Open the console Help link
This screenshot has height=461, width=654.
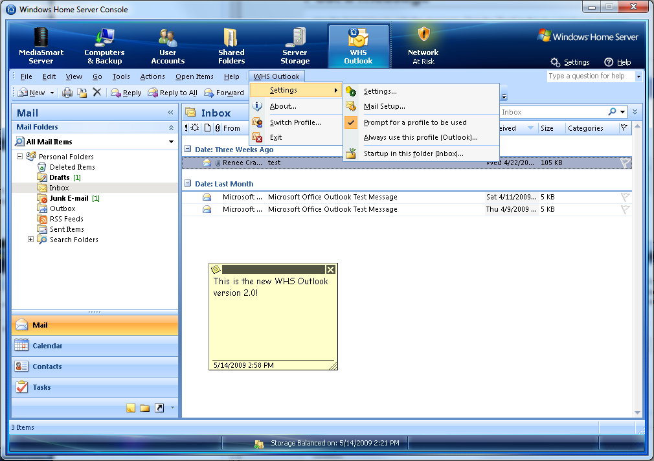click(x=618, y=62)
